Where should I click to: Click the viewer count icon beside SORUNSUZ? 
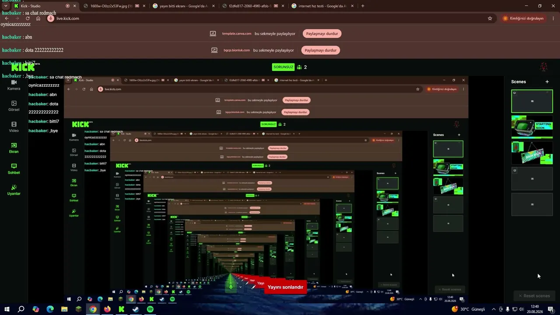click(299, 67)
